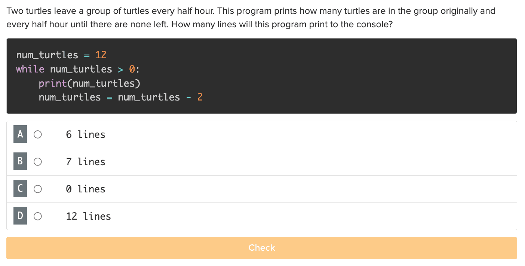This screenshot has width=525, height=266.
Task: Select the radio button for option B
Action: (38, 162)
